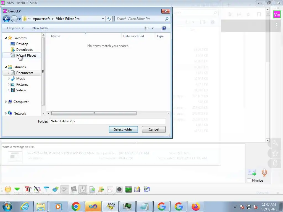283x212 pixels.
Task: Launch Internet Explorer from the taskbar
Action: pyautogui.click(x=24, y=206)
